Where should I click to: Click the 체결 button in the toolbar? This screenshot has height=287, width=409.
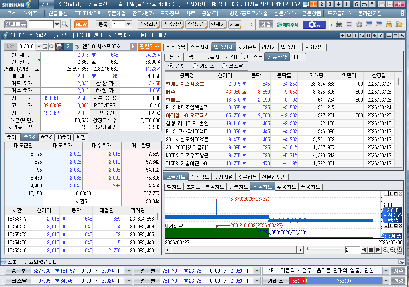[266, 24]
